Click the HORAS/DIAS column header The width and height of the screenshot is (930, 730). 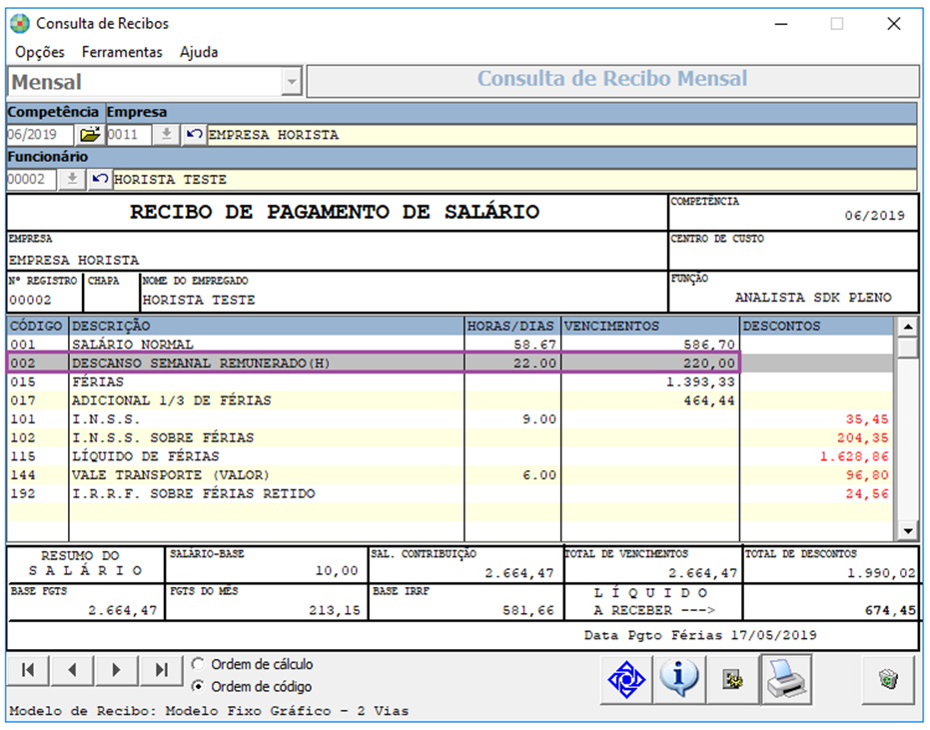tap(512, 327)
